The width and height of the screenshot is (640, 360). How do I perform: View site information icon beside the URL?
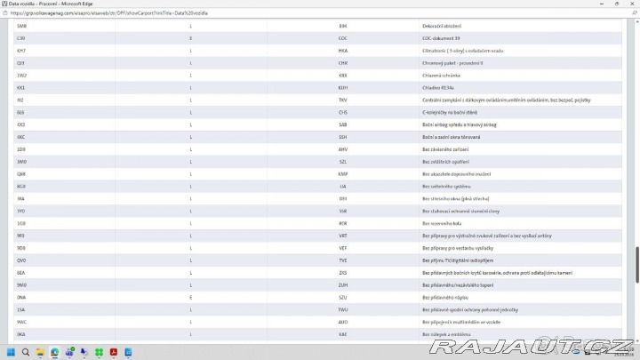[7, 13]
